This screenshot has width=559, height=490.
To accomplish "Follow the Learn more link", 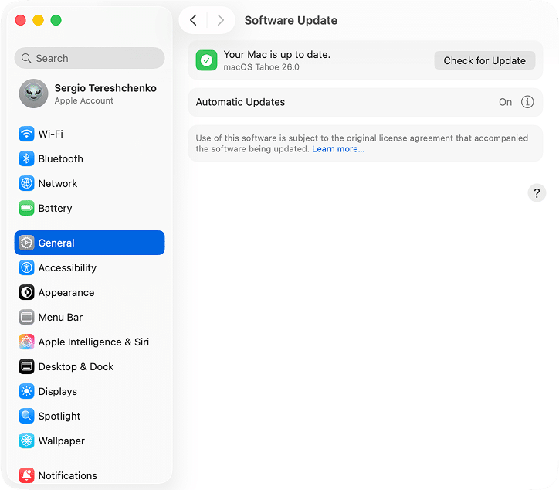I will [338, 149].
